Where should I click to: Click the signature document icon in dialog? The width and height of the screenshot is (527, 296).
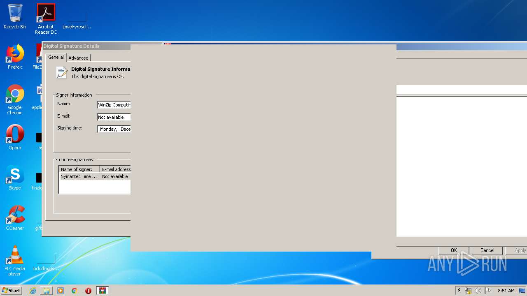(62, 73)
